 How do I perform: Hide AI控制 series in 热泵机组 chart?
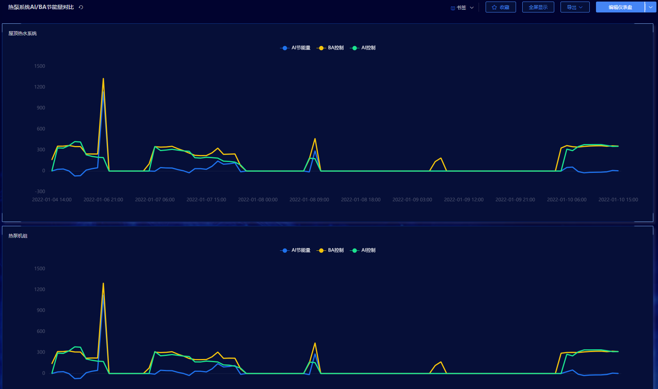pos(368,250)
